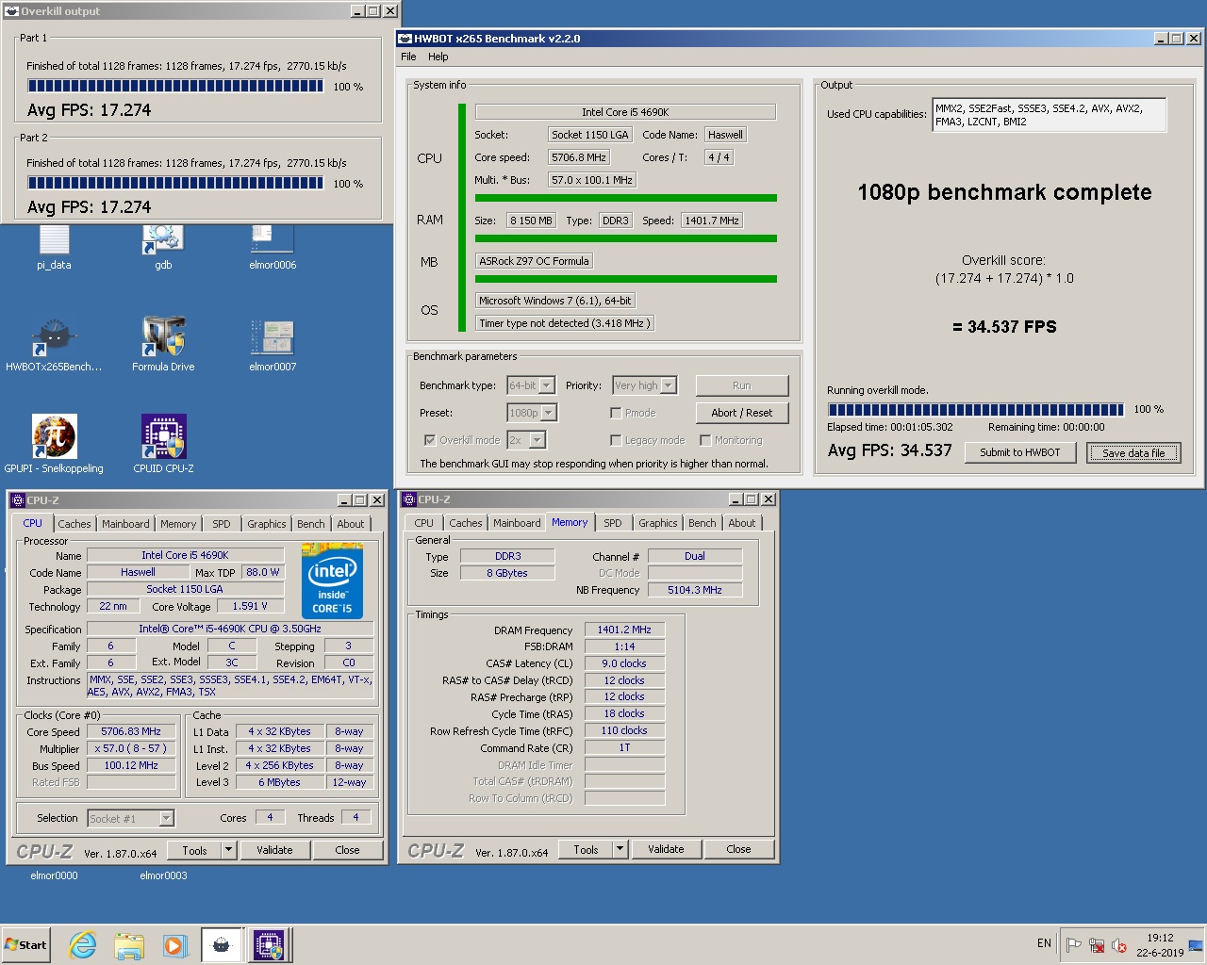This screenshot has width=1207, height=965.
Task: Switch to Graphics tab in Memory CPU-Z
Action: (x=658, y=523)
